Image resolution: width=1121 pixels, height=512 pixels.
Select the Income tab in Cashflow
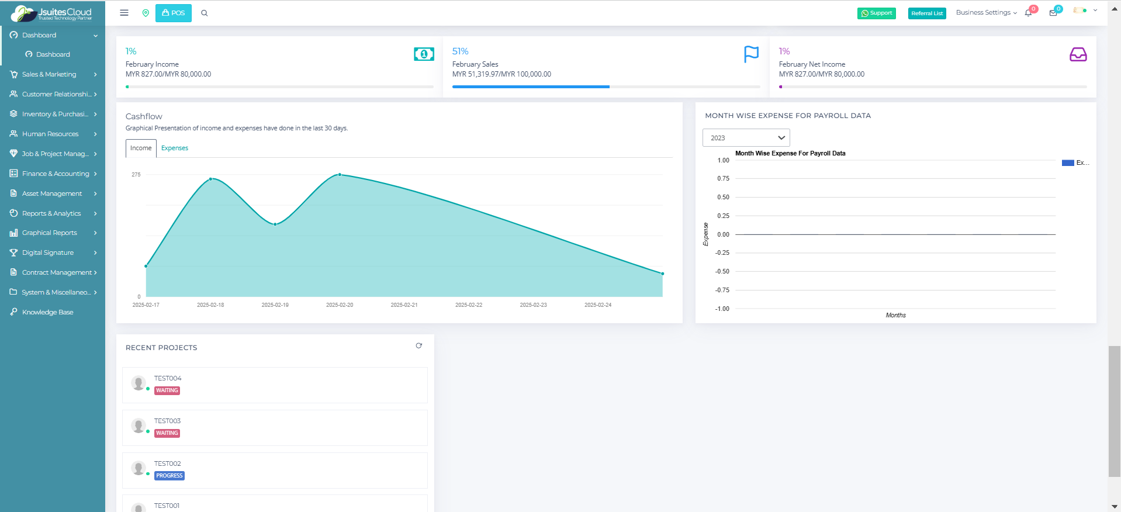coord(141,148)
